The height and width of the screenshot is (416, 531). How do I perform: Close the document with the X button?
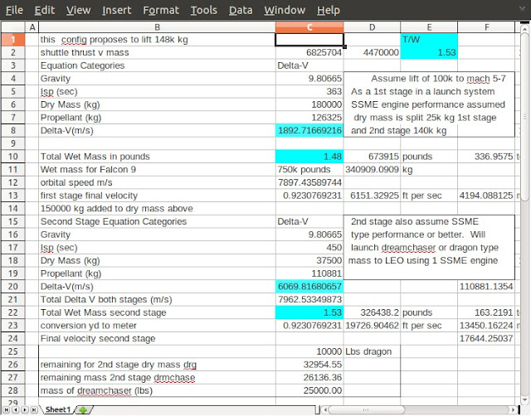coord(523,9)
